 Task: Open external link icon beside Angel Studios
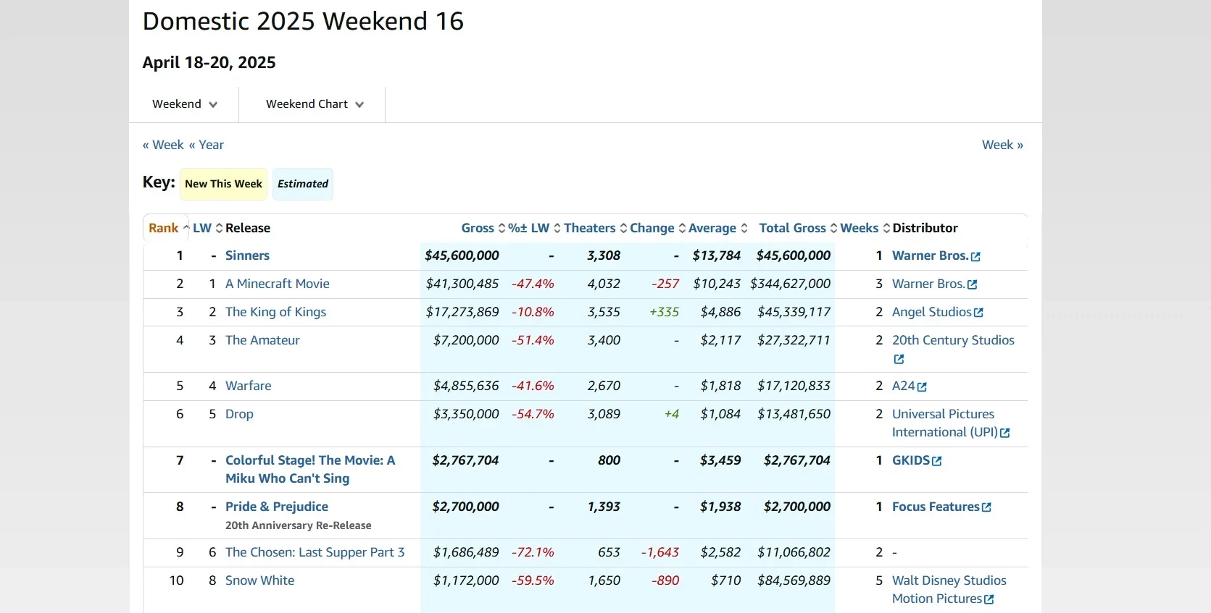click(x=978, y=313)
